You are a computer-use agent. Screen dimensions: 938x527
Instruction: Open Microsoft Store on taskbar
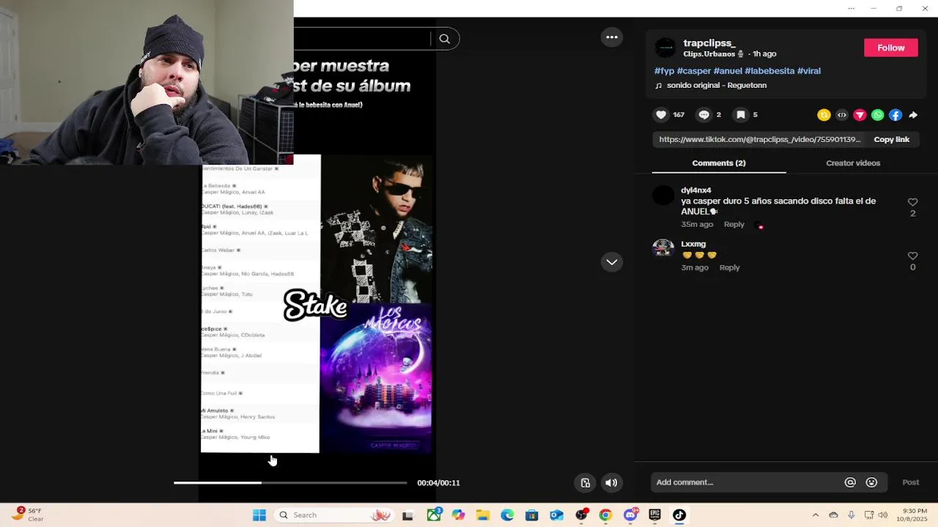click(x=531, y=515)
